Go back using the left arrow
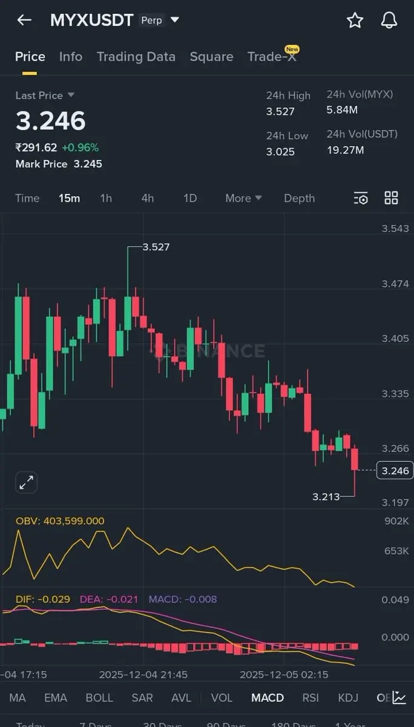 click(x=24, y=20)
